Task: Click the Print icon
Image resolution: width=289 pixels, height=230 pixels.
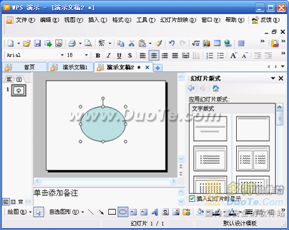Action: pyautogui.click(x=72, y=43)
